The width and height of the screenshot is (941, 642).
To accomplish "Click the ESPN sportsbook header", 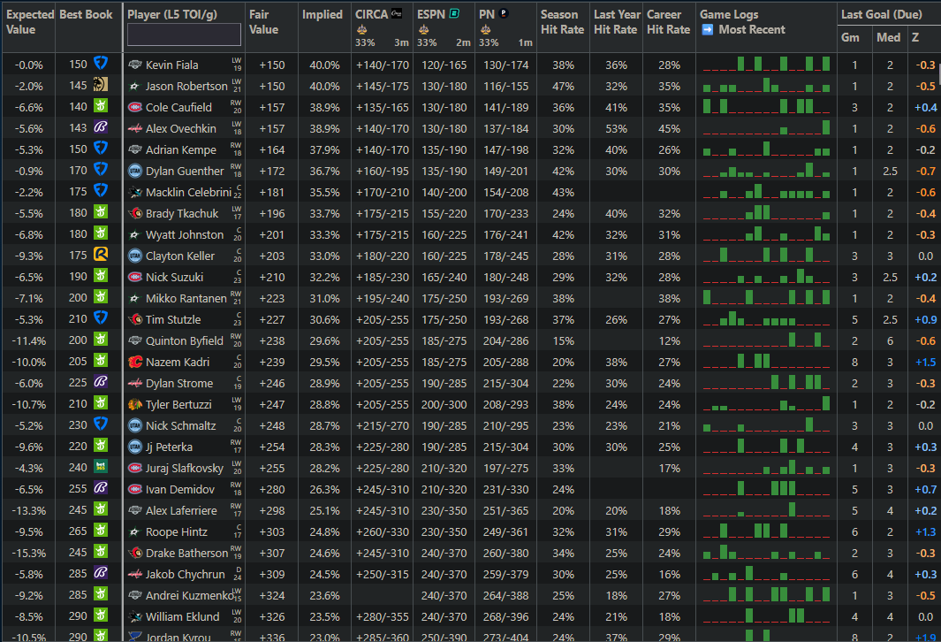I will (x=431, y=14).
